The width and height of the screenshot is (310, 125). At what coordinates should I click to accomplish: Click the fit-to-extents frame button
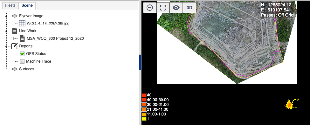(163, 8)
